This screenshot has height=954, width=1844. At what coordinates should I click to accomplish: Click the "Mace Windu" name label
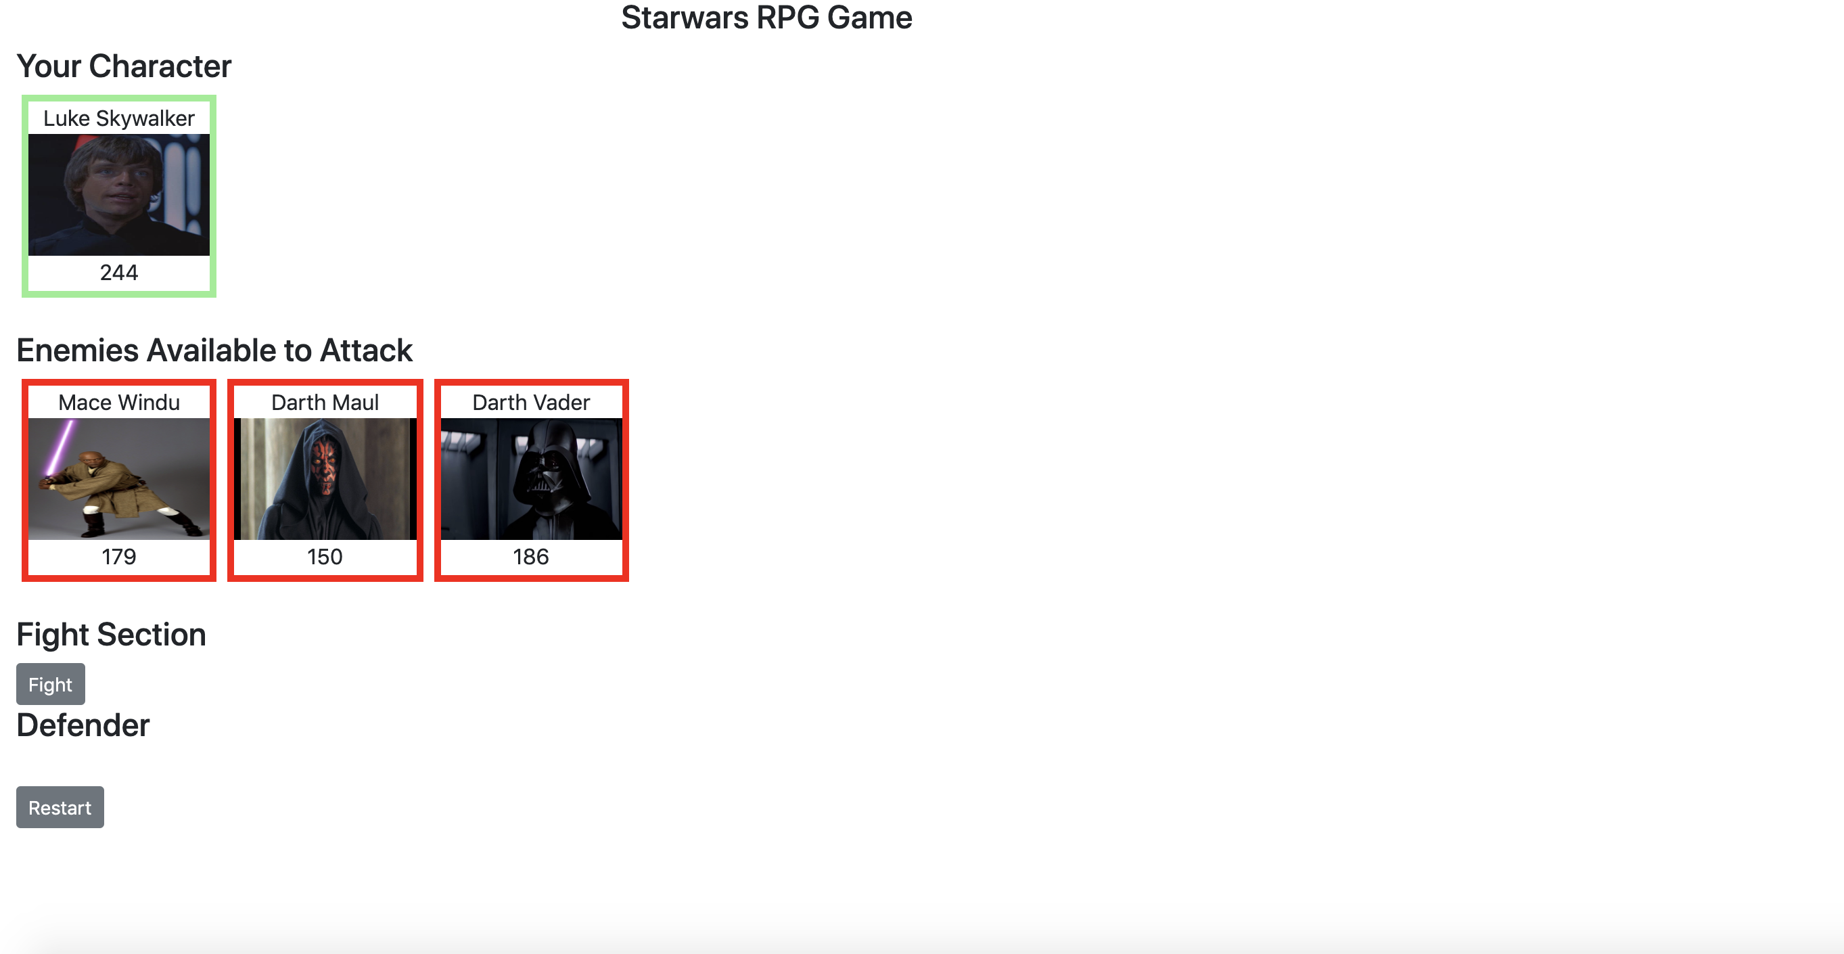point(119,403)
